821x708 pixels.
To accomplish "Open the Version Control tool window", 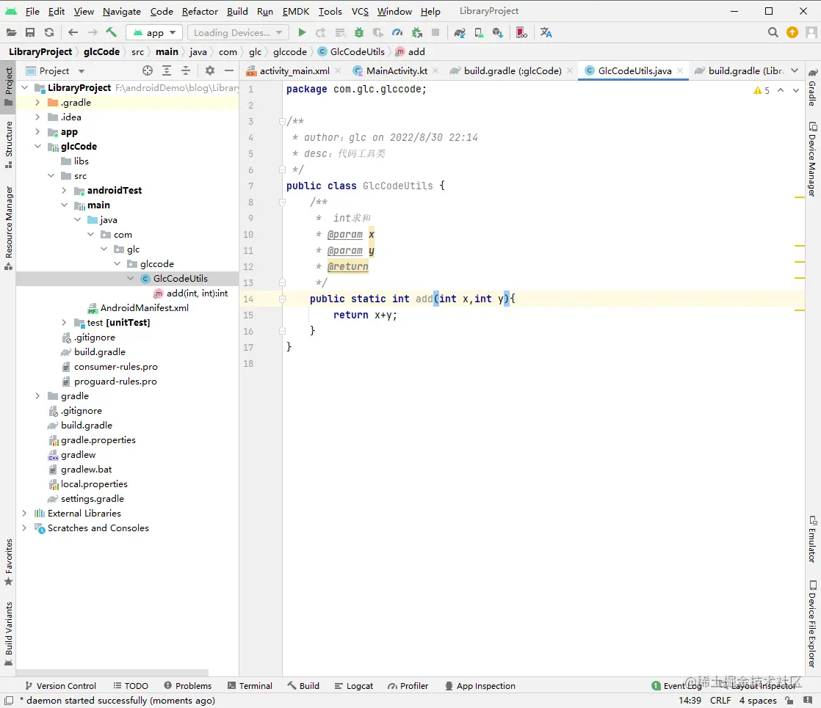I will click(x=60, y=685).
